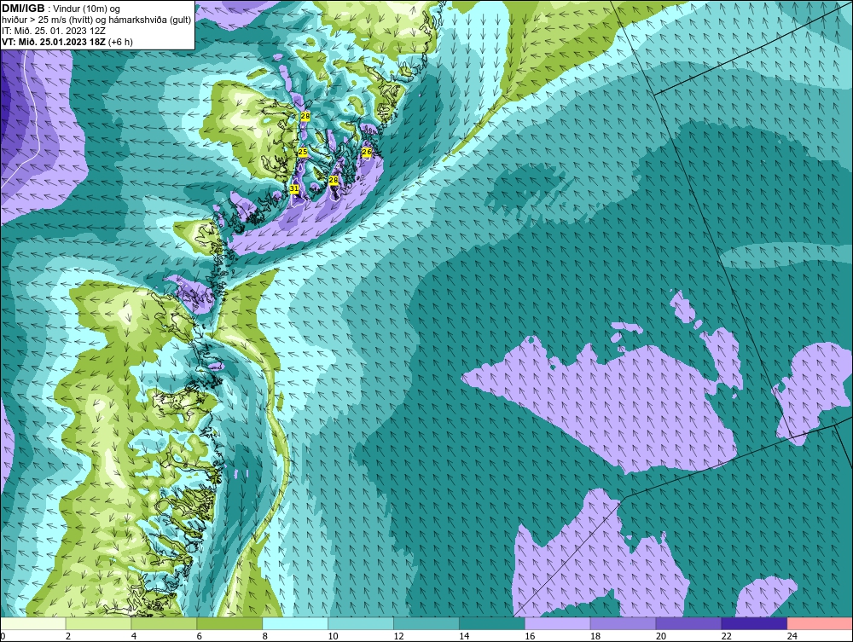Click the legend scale number 12

[398, 636]
